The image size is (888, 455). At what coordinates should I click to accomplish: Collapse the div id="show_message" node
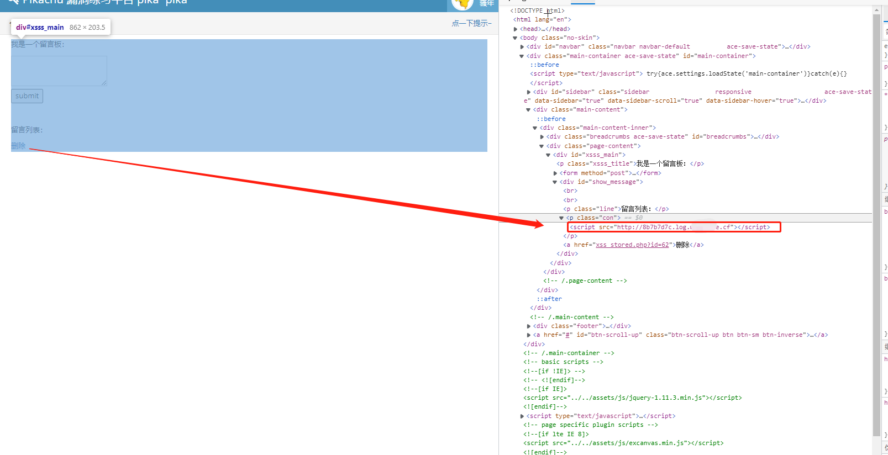click(x=555, y=182)
